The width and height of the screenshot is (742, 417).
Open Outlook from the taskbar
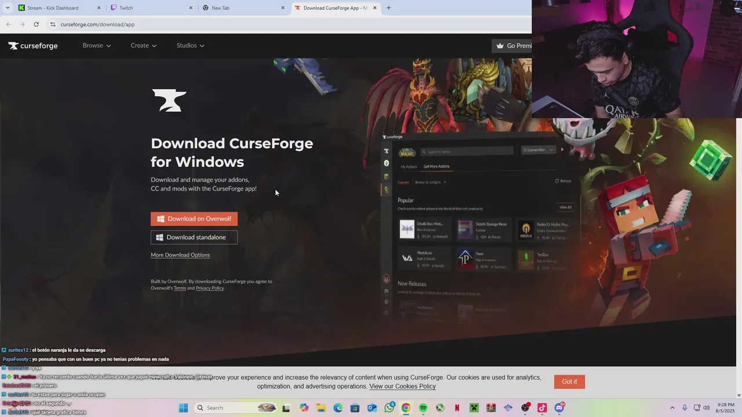372,408
